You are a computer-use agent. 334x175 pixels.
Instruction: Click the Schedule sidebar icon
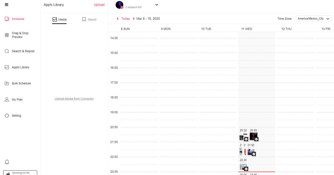click(7, 19)
